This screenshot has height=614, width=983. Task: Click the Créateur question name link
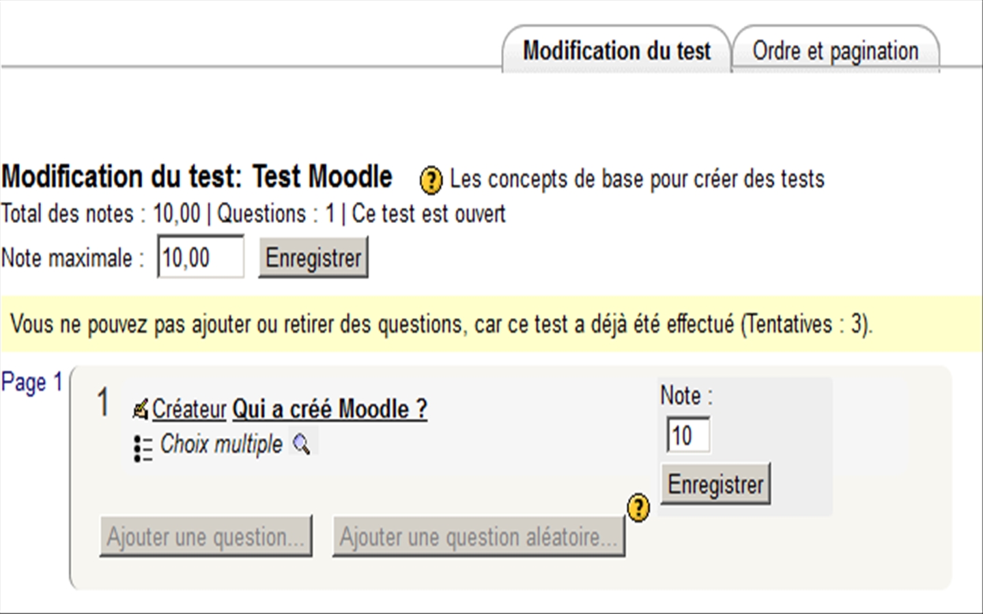pyautogui.click(x=189, y=409)
